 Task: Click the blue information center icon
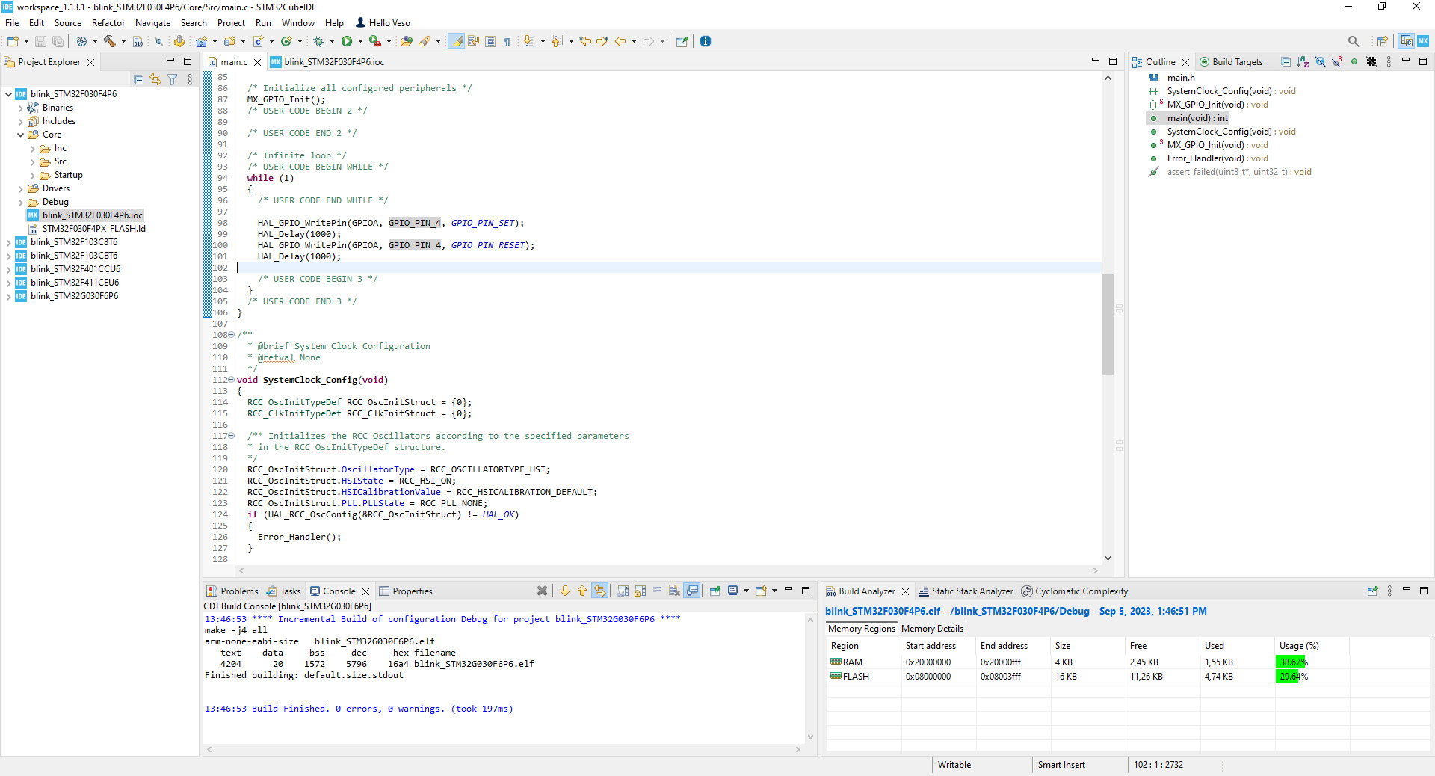(x=706, y=41)
